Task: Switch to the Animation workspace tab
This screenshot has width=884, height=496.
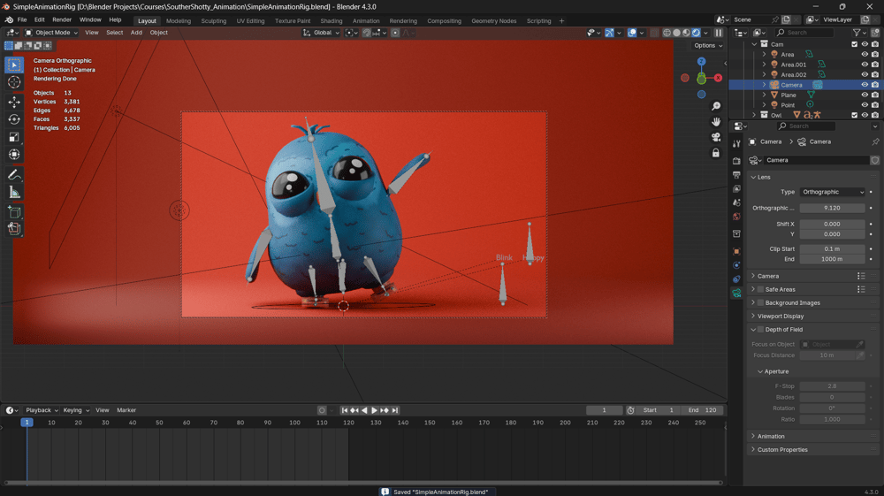Action: click(366, 21)
